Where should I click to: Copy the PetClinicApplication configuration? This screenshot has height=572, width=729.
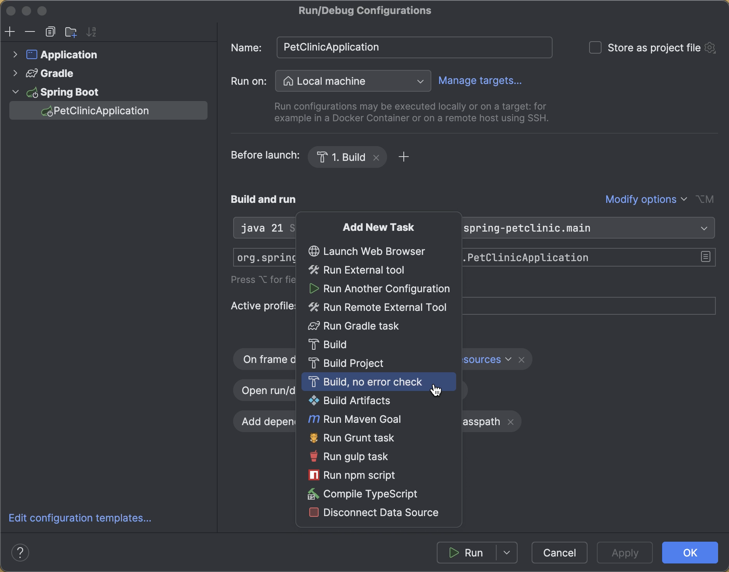click(x=51, y=31)
